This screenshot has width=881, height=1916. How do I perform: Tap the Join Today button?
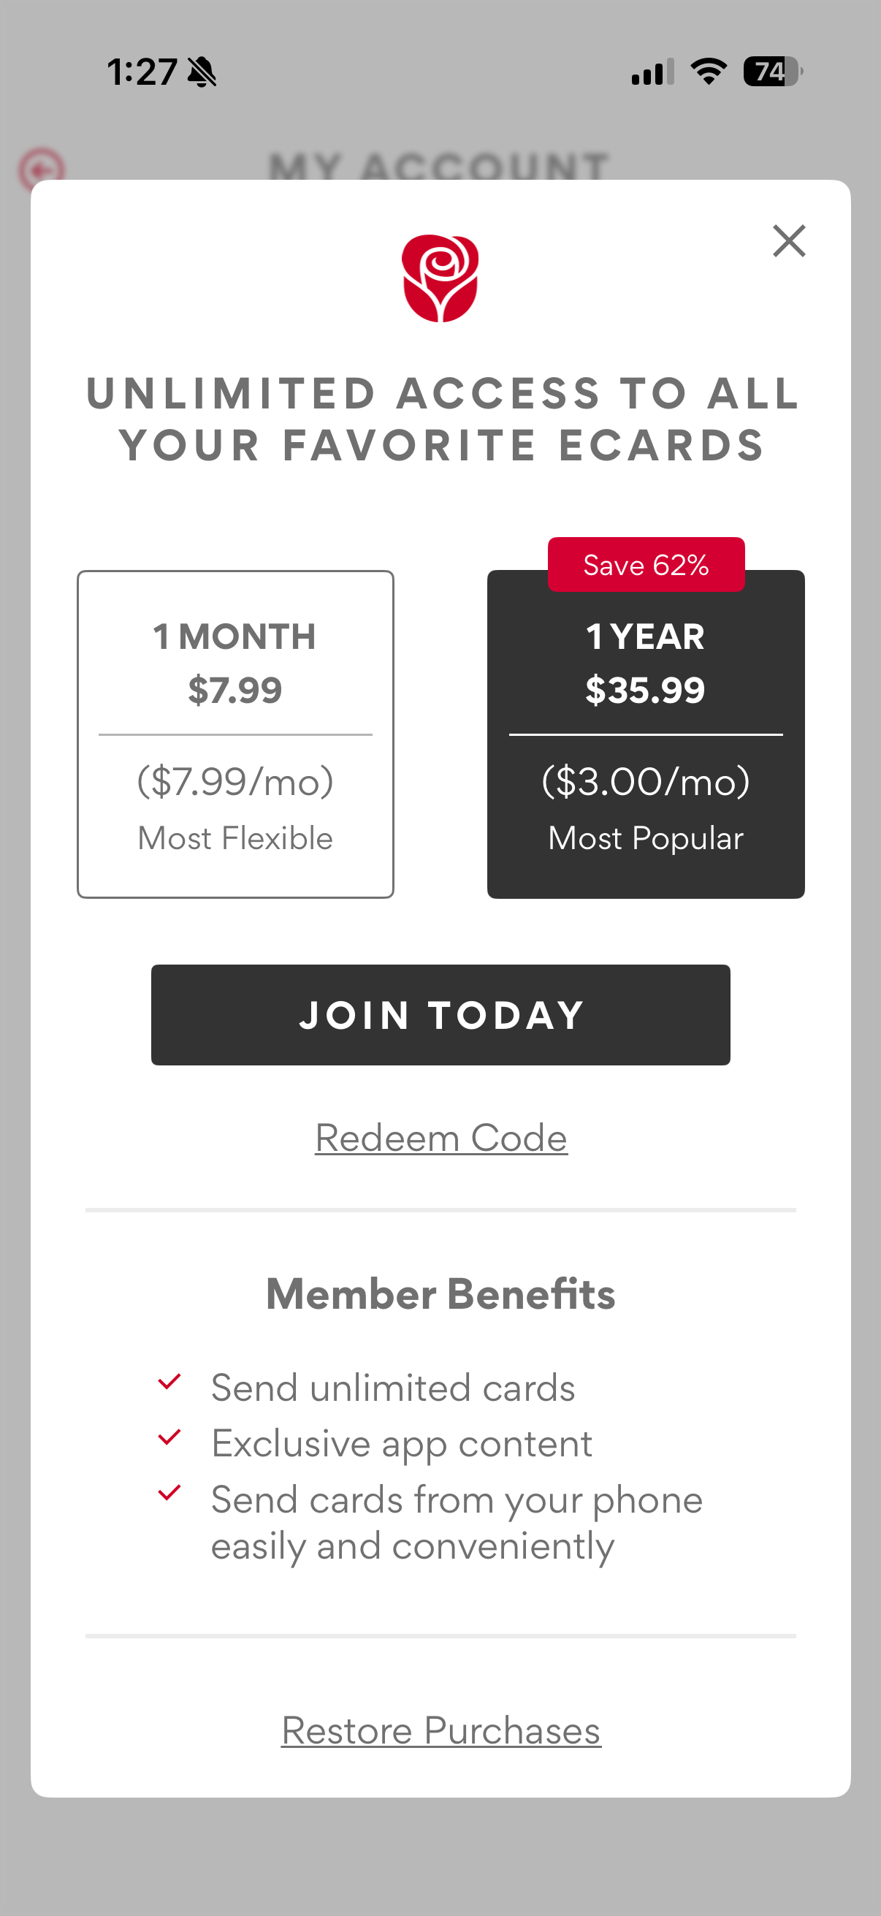(x=441, y=1015)
